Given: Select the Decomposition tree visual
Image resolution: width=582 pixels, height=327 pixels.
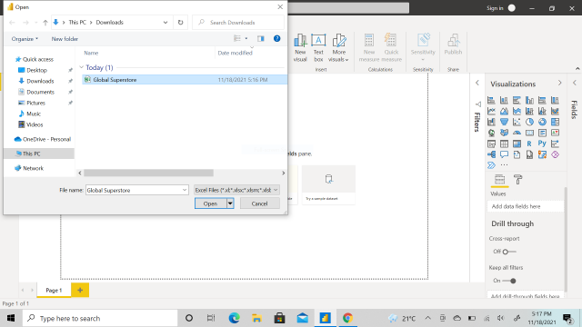Looking at the screenshot, I should coord(491,154).
